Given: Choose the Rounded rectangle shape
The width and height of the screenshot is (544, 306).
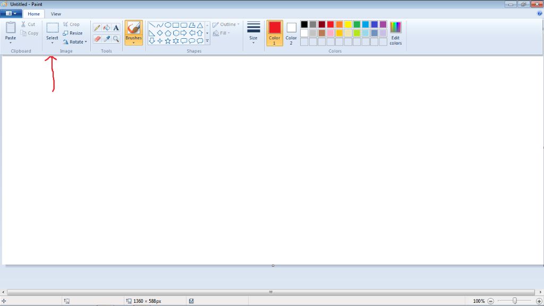Looking at the screenshot, I should coord(184,25).
